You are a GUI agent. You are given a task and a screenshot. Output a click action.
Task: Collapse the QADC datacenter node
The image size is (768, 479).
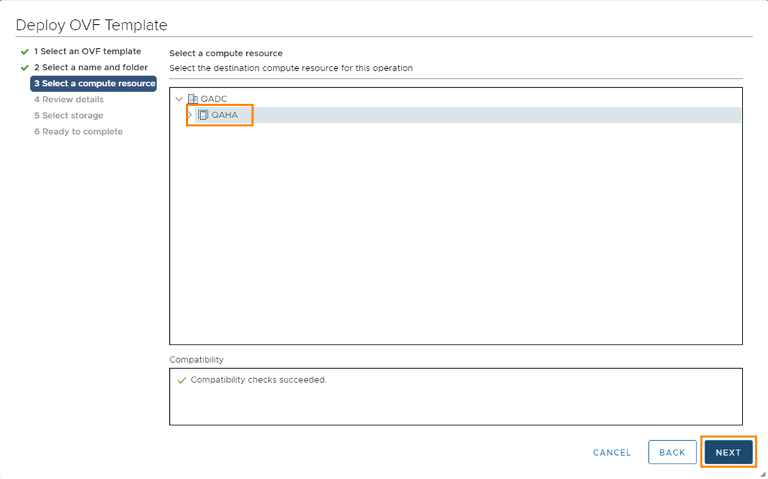[x=179, y=98]
